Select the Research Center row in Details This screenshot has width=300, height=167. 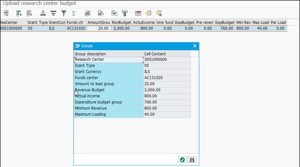click(109, 59)
